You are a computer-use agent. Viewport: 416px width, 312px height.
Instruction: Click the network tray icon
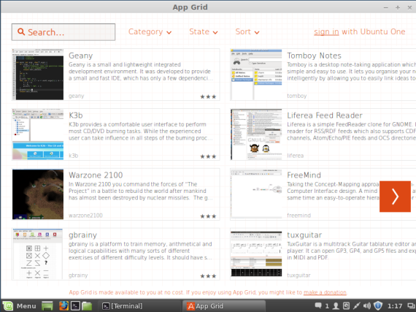(356, 306)
